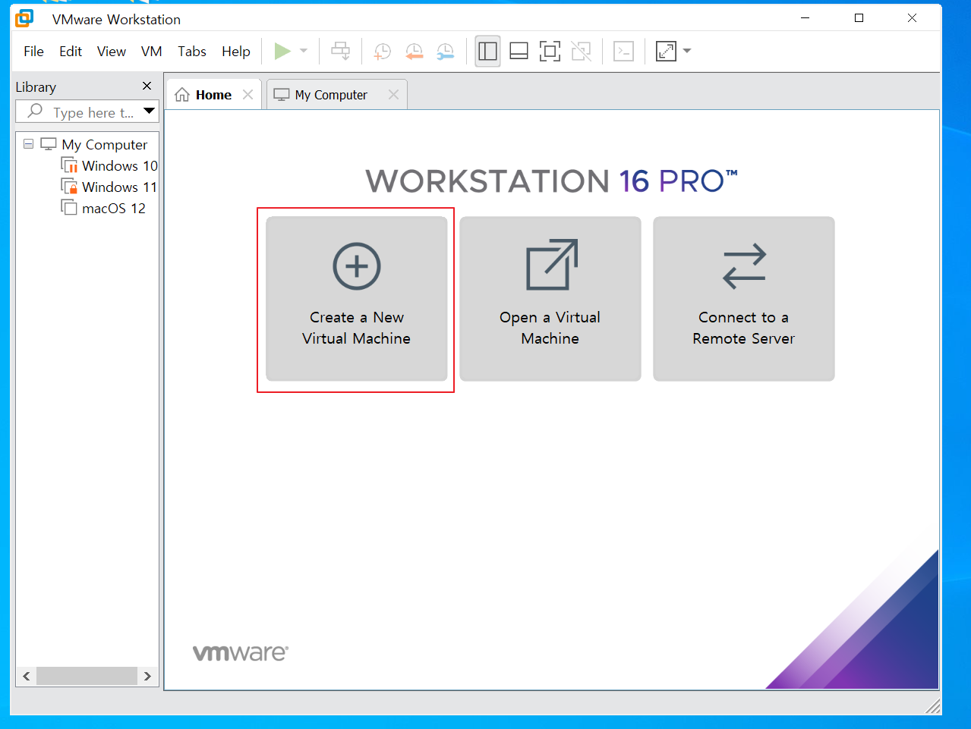971x729 pixels.
Task: Click the green Power On play icon
Action: tap(282, 51)
